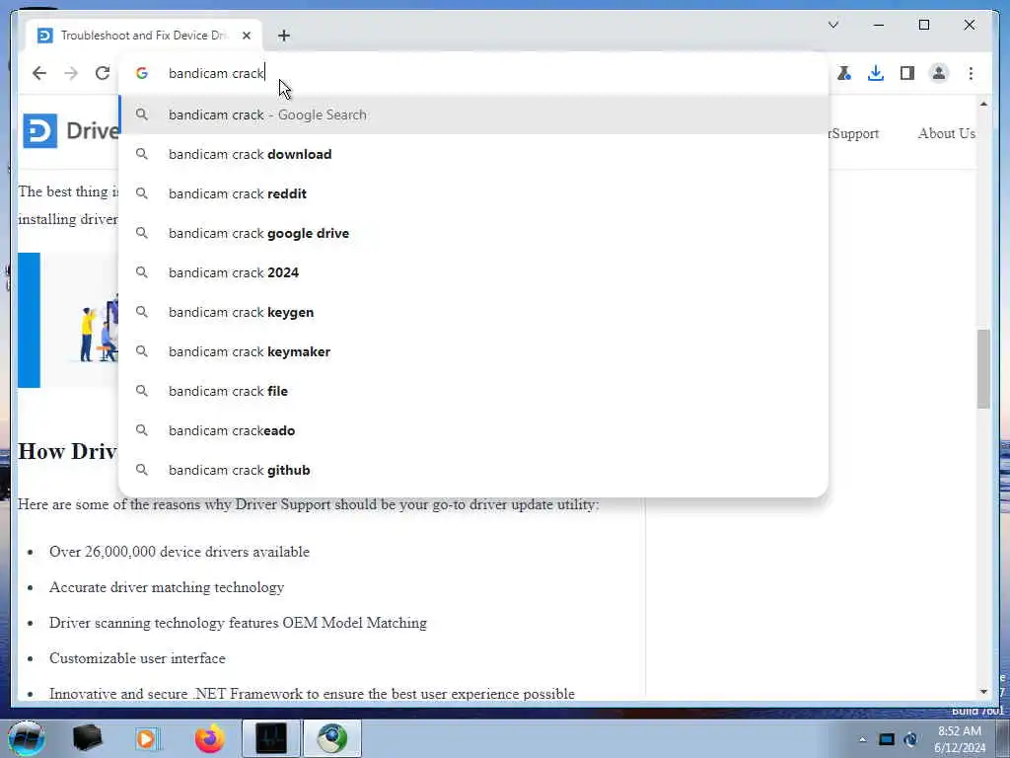Select 'bandicam crack keymaker' suggestion
The image size is (1010, 758).
click(x=473, y=351)
